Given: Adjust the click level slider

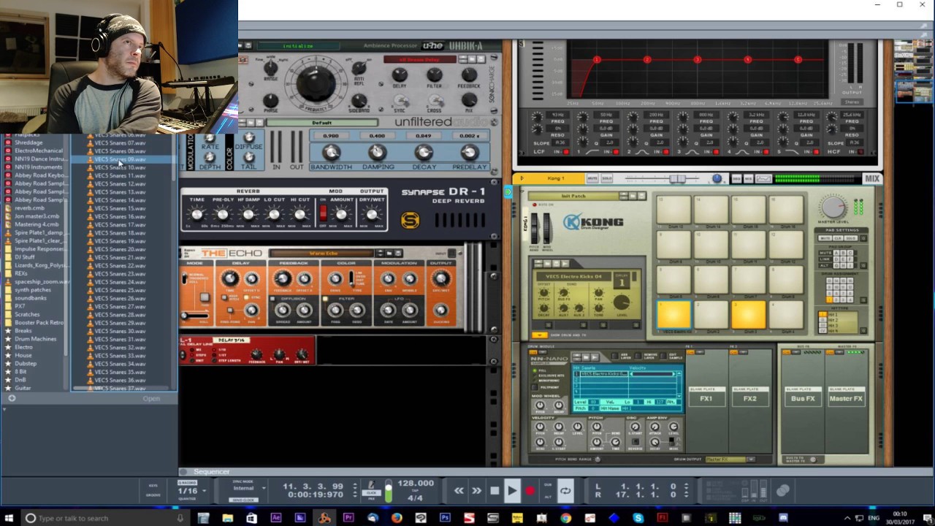Looking at the screenshot, I should tap(388, 491).
